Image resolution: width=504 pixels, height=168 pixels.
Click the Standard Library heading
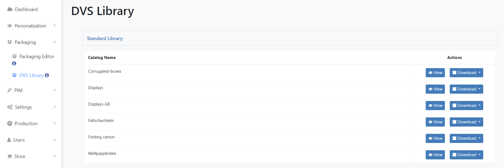pos(105,38)
